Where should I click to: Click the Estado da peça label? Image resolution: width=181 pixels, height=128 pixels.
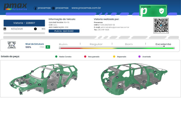click(x=10, y=57)
